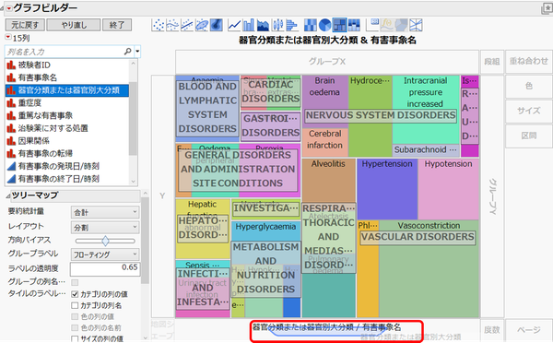Click the Hypertension tile in the treemap

(x=387, y=189)
